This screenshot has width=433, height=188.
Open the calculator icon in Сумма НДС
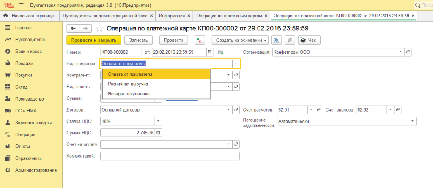click(x=159, y=133)
